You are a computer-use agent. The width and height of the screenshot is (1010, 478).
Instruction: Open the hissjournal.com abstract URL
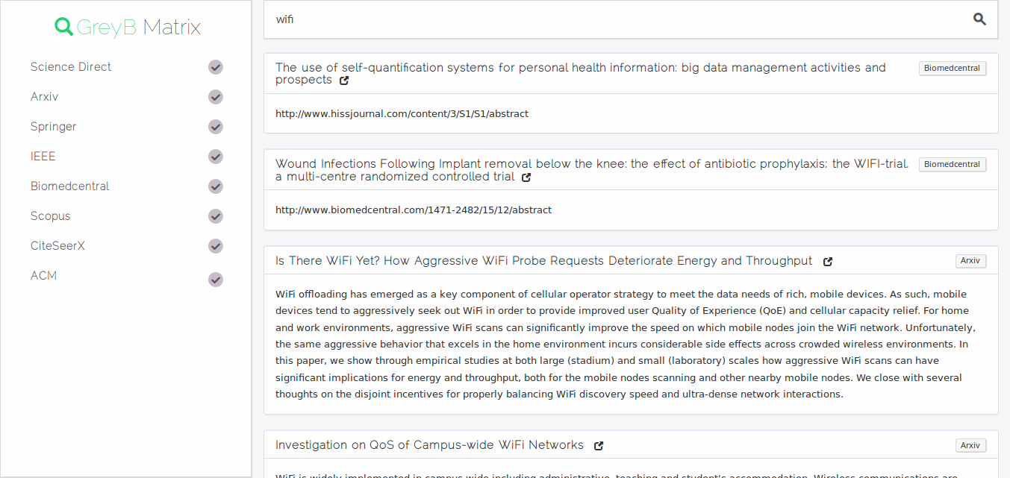(402, 114)
